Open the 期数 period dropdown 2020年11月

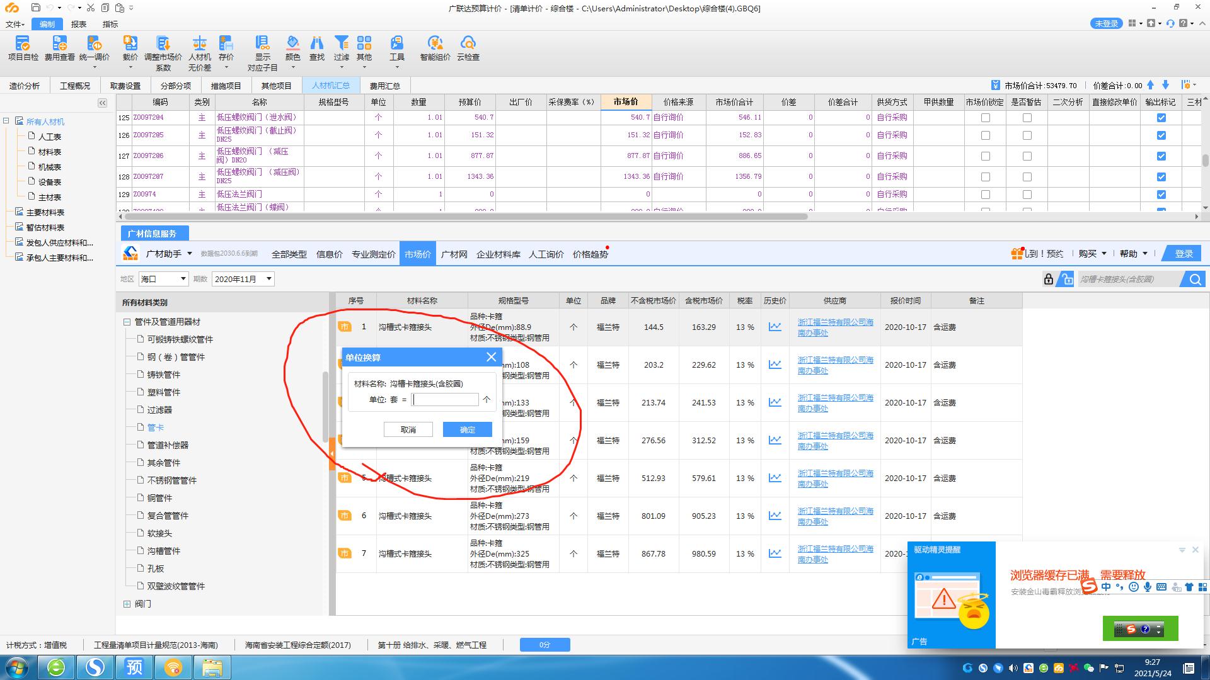tap(243, 279)
